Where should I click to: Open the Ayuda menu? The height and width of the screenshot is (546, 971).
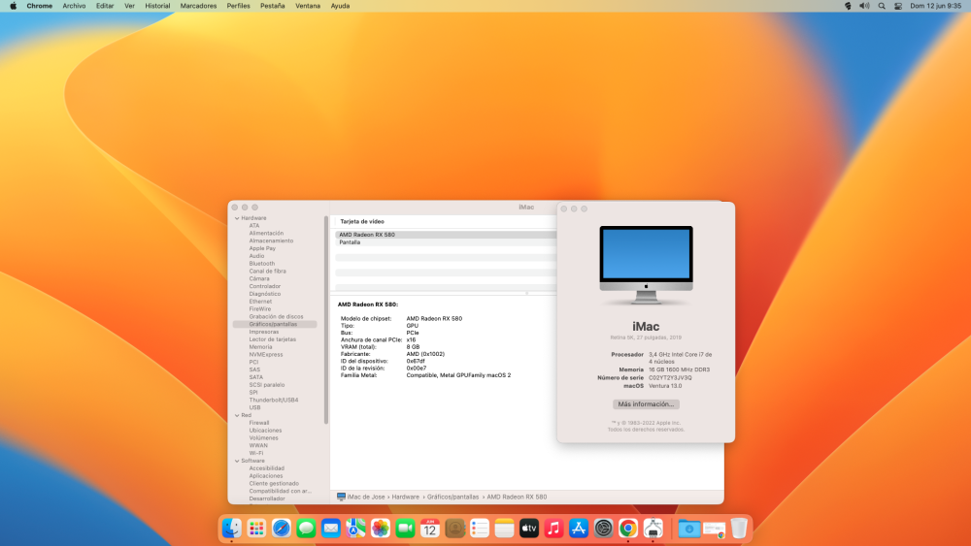point(340,6)
